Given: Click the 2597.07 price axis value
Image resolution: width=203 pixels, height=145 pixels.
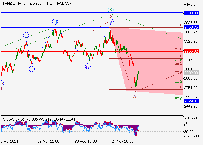Looking at the screenshot, I should [x=191, y=97].
